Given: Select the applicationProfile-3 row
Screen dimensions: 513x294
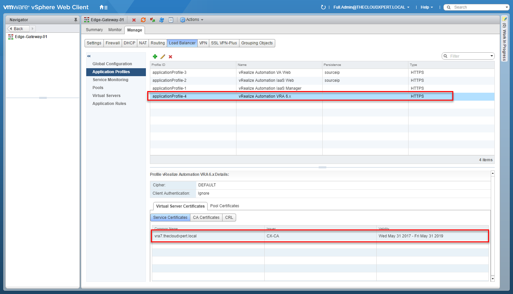Looking at the screenshot, I should tap(192, 73).
